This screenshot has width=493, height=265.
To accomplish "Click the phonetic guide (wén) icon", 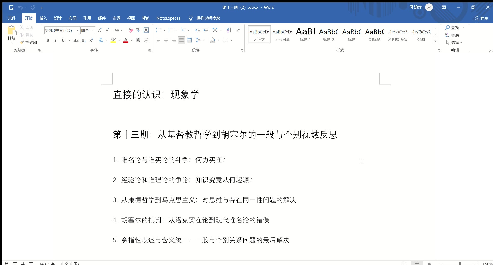I will pos(138,30).
